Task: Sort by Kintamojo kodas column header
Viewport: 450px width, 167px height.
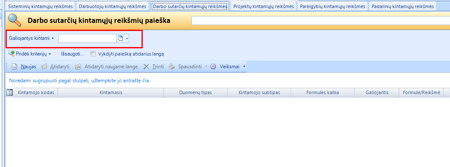Action: tap(36, 92)
